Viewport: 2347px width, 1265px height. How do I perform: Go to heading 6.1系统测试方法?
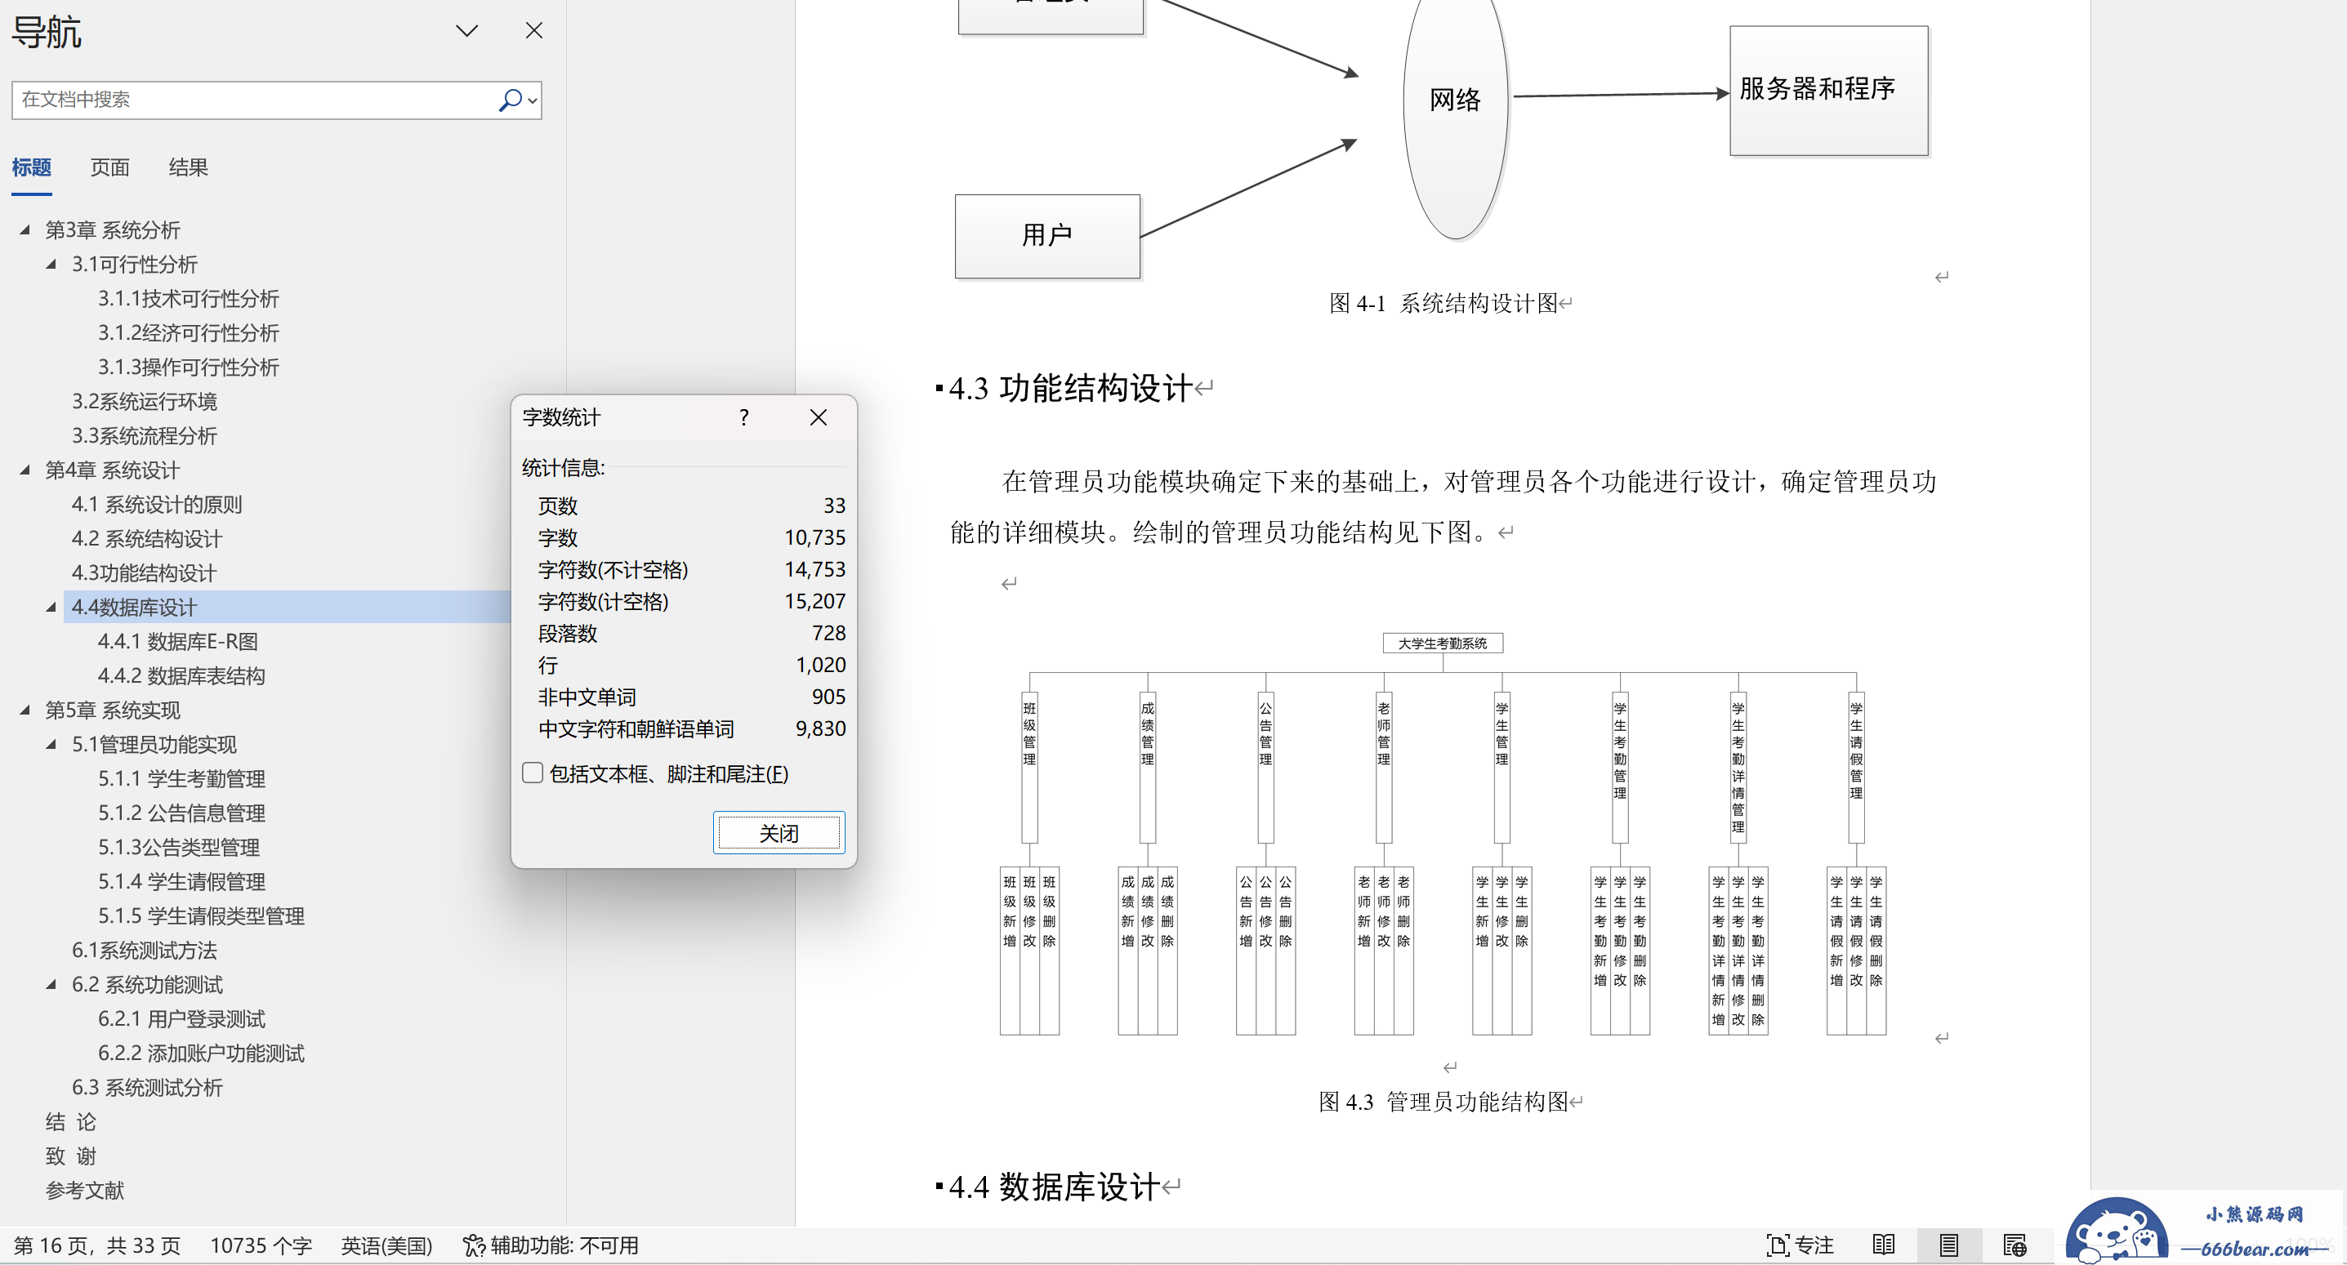point(144,951)
